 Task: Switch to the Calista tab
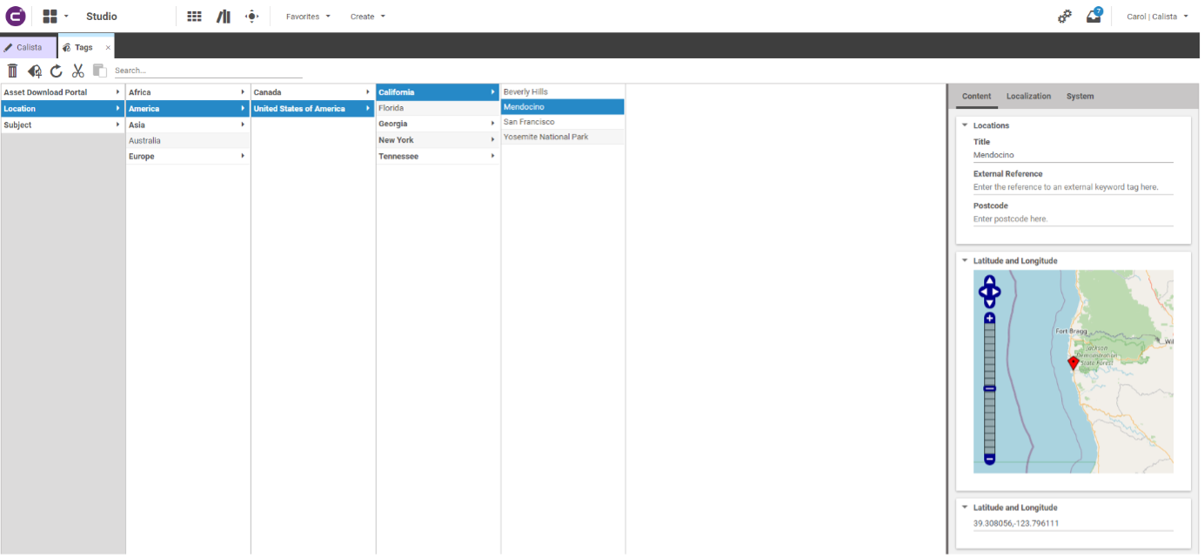click(29, 47)
